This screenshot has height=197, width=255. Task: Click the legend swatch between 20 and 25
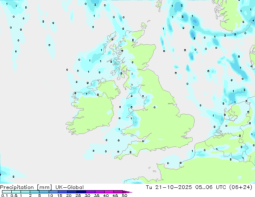coord(72,192)
